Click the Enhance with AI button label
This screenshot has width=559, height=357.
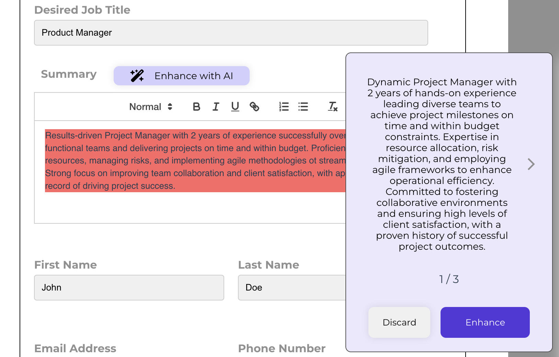coord(194,76)
